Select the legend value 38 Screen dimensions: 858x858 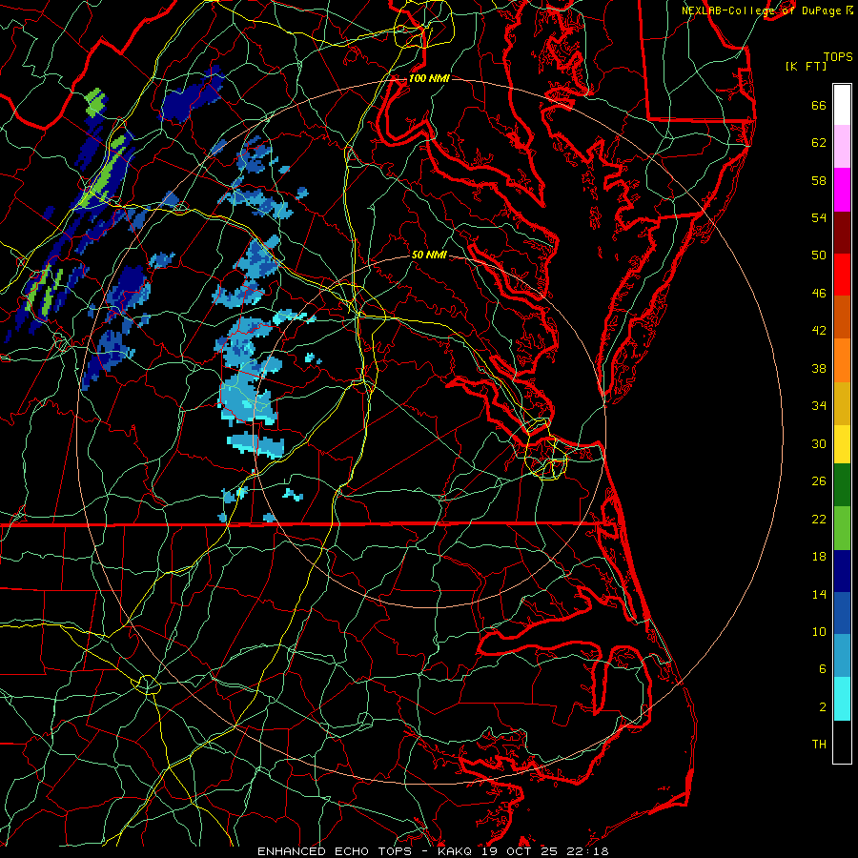click(x=819, y=368)
